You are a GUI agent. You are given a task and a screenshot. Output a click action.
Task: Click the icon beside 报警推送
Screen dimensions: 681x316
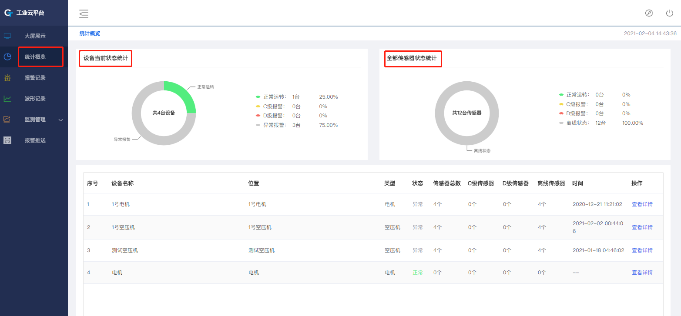7,140
